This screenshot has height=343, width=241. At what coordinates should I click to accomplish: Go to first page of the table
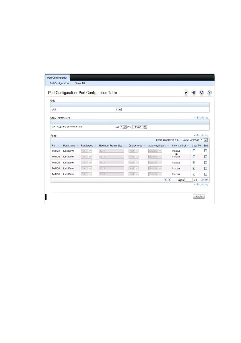[x=166, y=180]
